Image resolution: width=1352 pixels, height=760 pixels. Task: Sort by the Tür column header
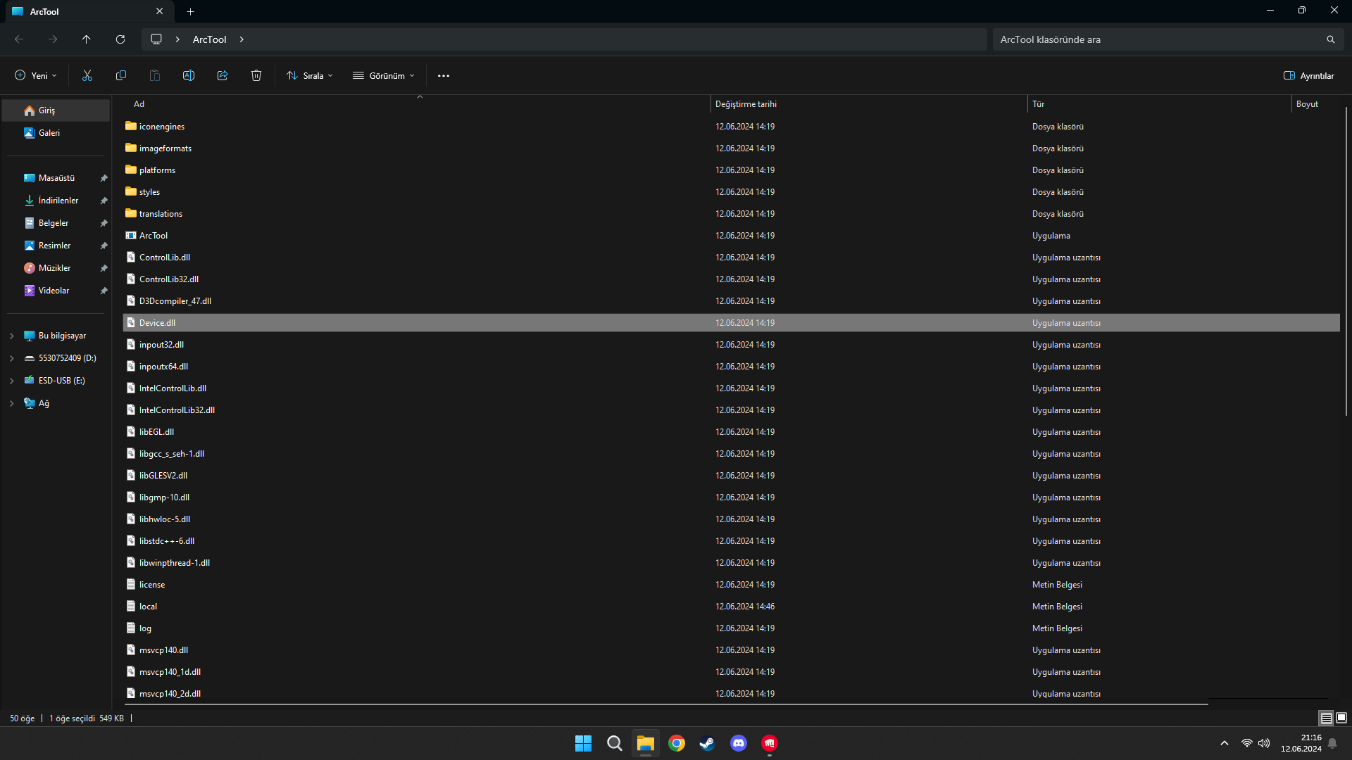tap(1159, 104)
